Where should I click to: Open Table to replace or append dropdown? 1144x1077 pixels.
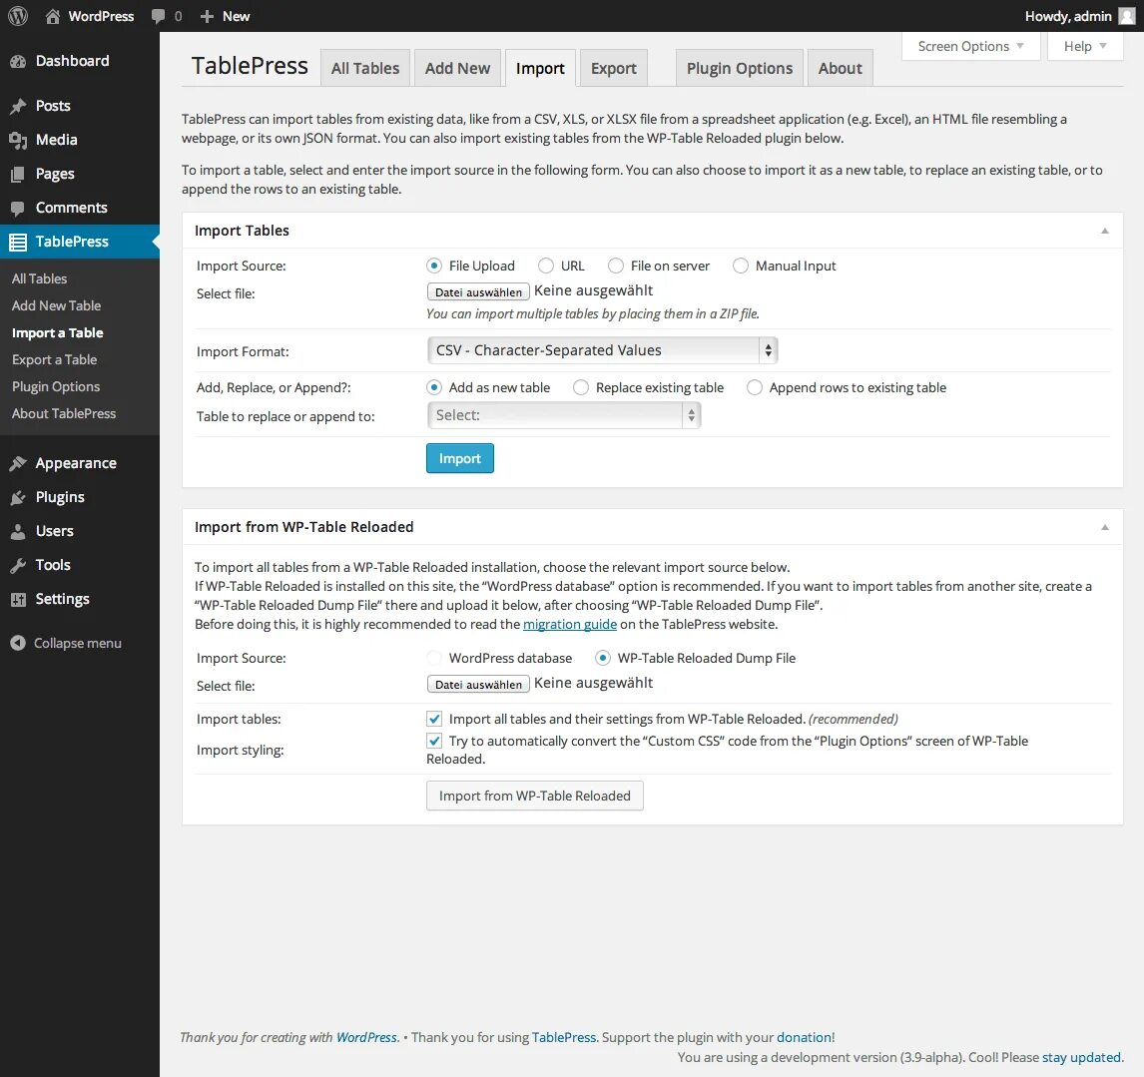coord(563,415)
